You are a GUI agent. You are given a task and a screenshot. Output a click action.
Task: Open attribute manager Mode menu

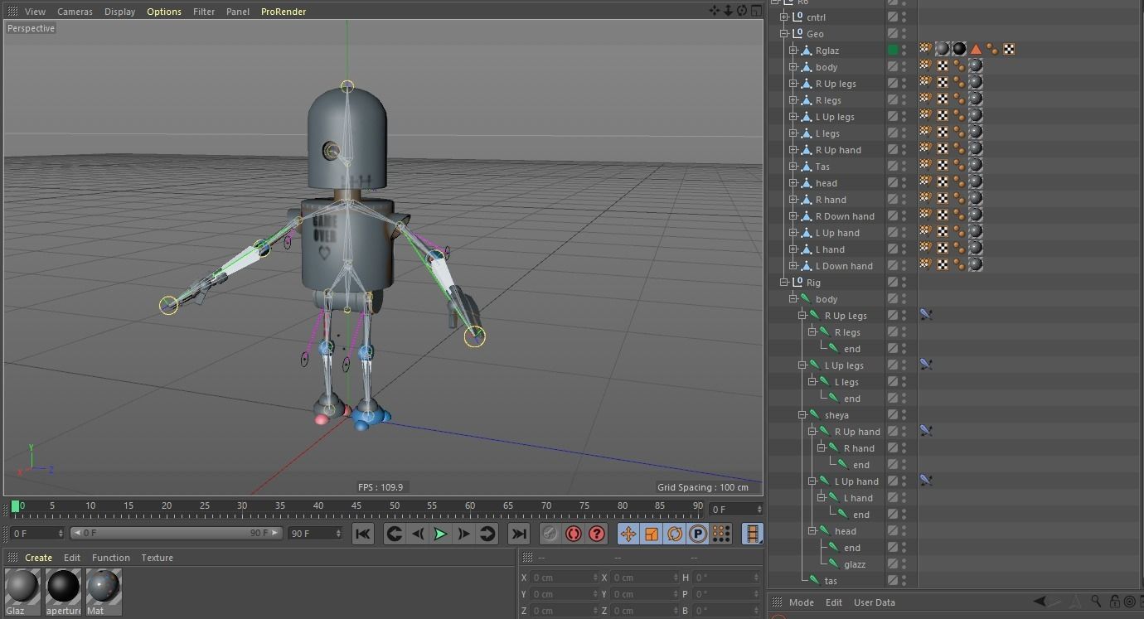click(801, 602)
